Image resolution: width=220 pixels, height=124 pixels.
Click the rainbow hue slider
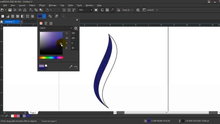tap(51, 58)
